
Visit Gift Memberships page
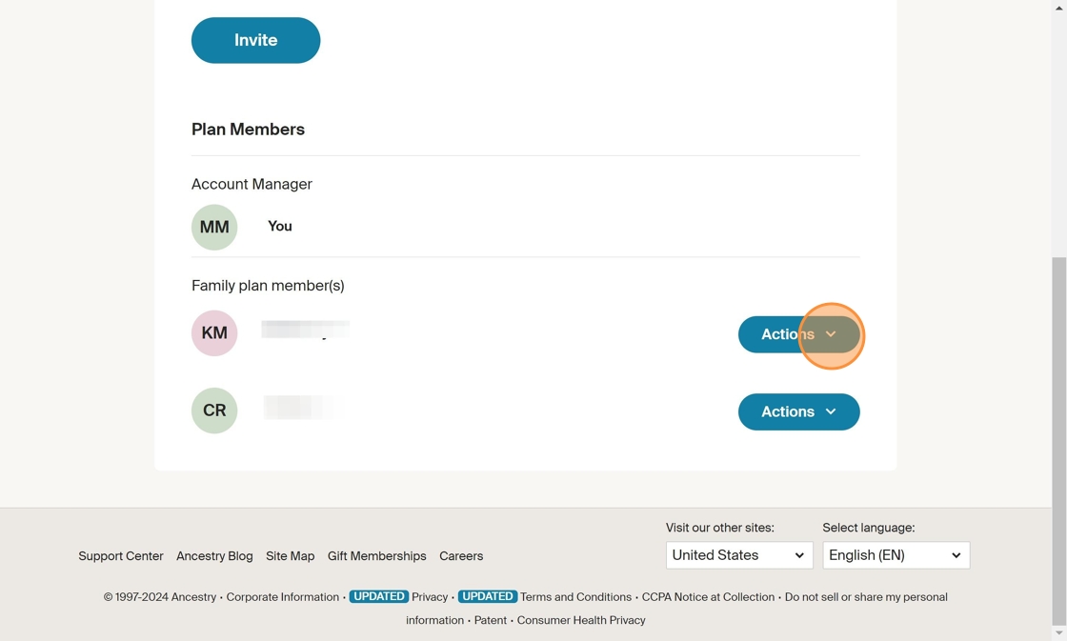pos(377,556)
